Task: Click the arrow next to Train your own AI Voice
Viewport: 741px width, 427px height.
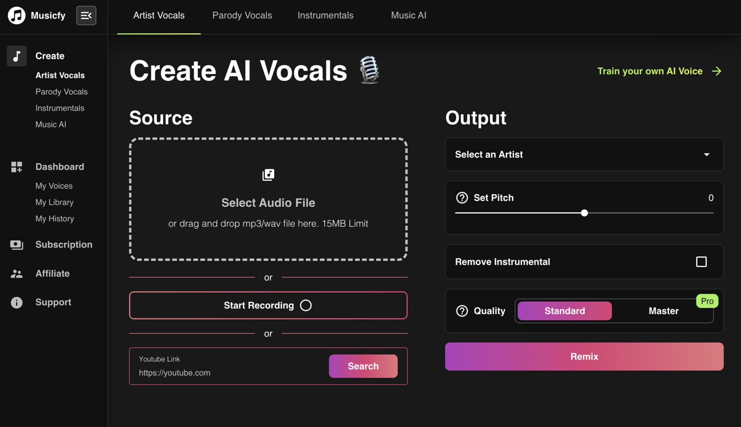Action: click(x=716, y=71)
